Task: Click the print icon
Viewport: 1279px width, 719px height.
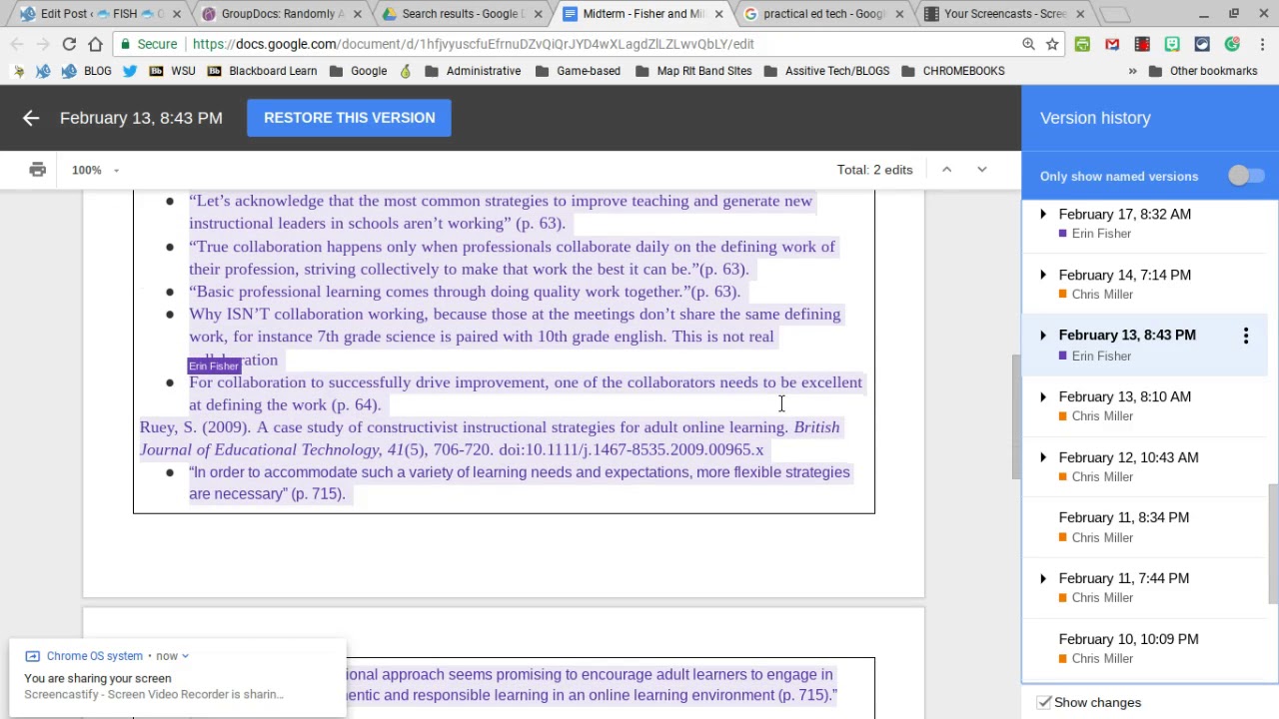Action: [37, 170]
